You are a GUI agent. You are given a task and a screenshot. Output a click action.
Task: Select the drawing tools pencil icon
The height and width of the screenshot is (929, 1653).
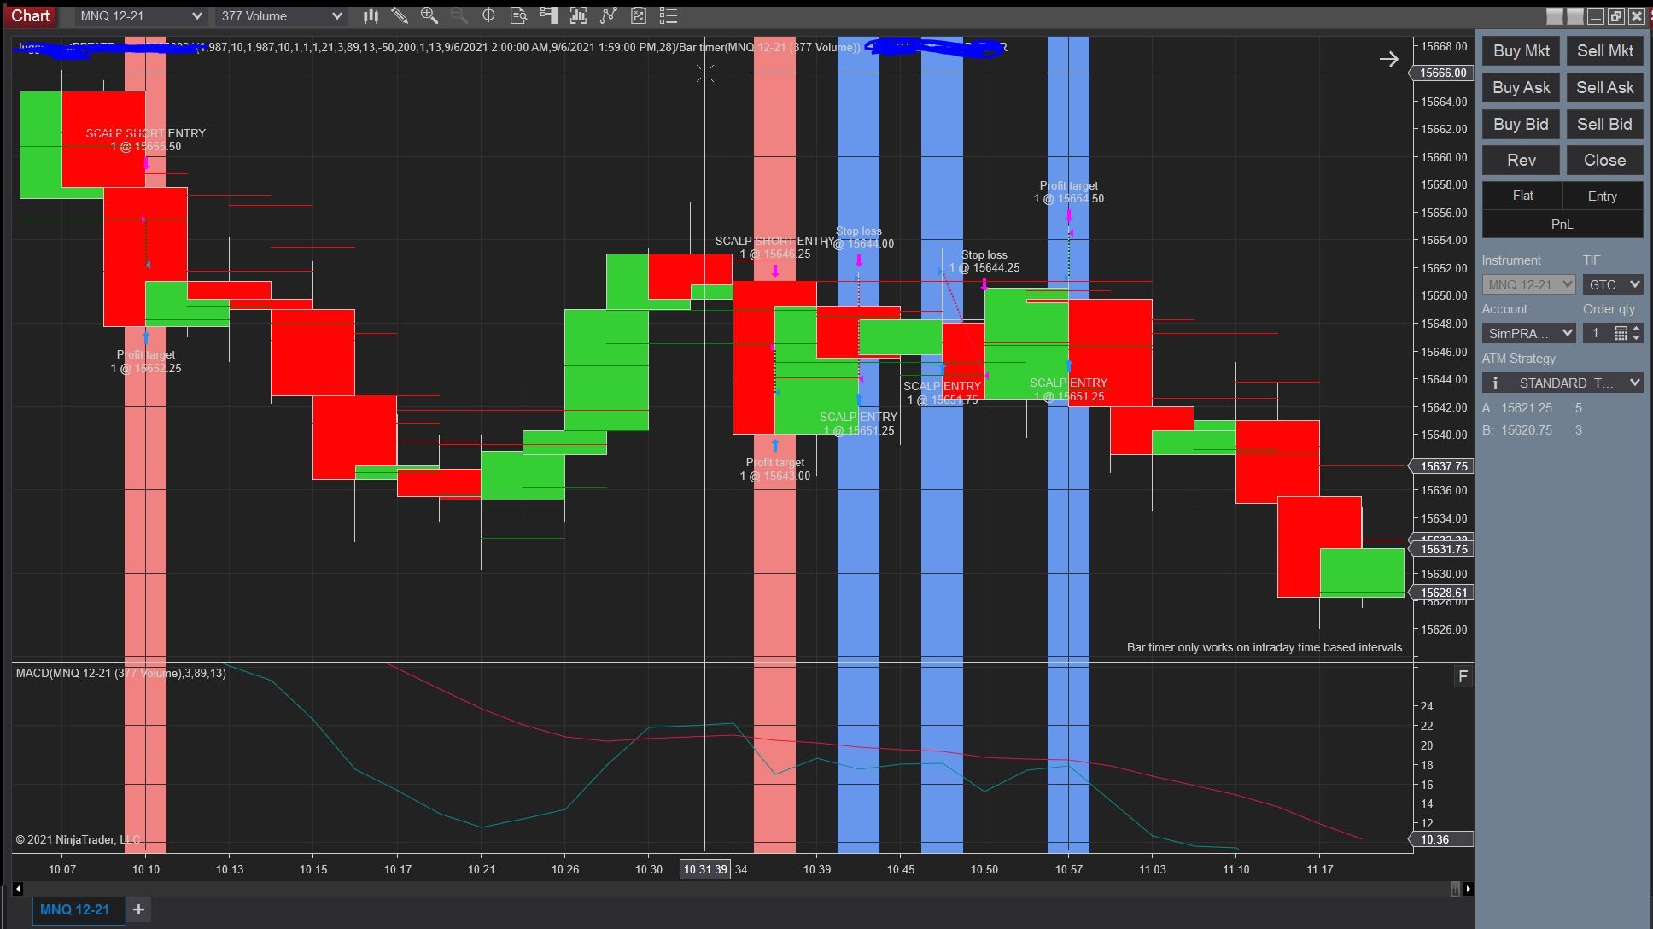pyautogui.click(x=399, y=15)
